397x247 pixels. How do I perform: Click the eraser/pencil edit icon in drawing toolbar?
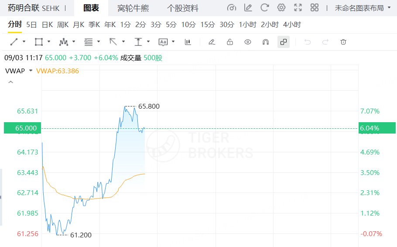pos(212,42)
